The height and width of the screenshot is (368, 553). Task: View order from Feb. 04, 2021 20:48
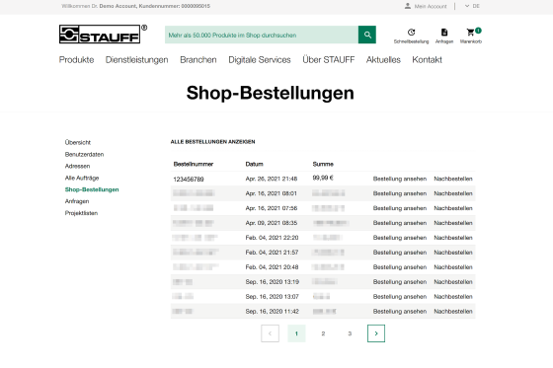coord(400,267)
